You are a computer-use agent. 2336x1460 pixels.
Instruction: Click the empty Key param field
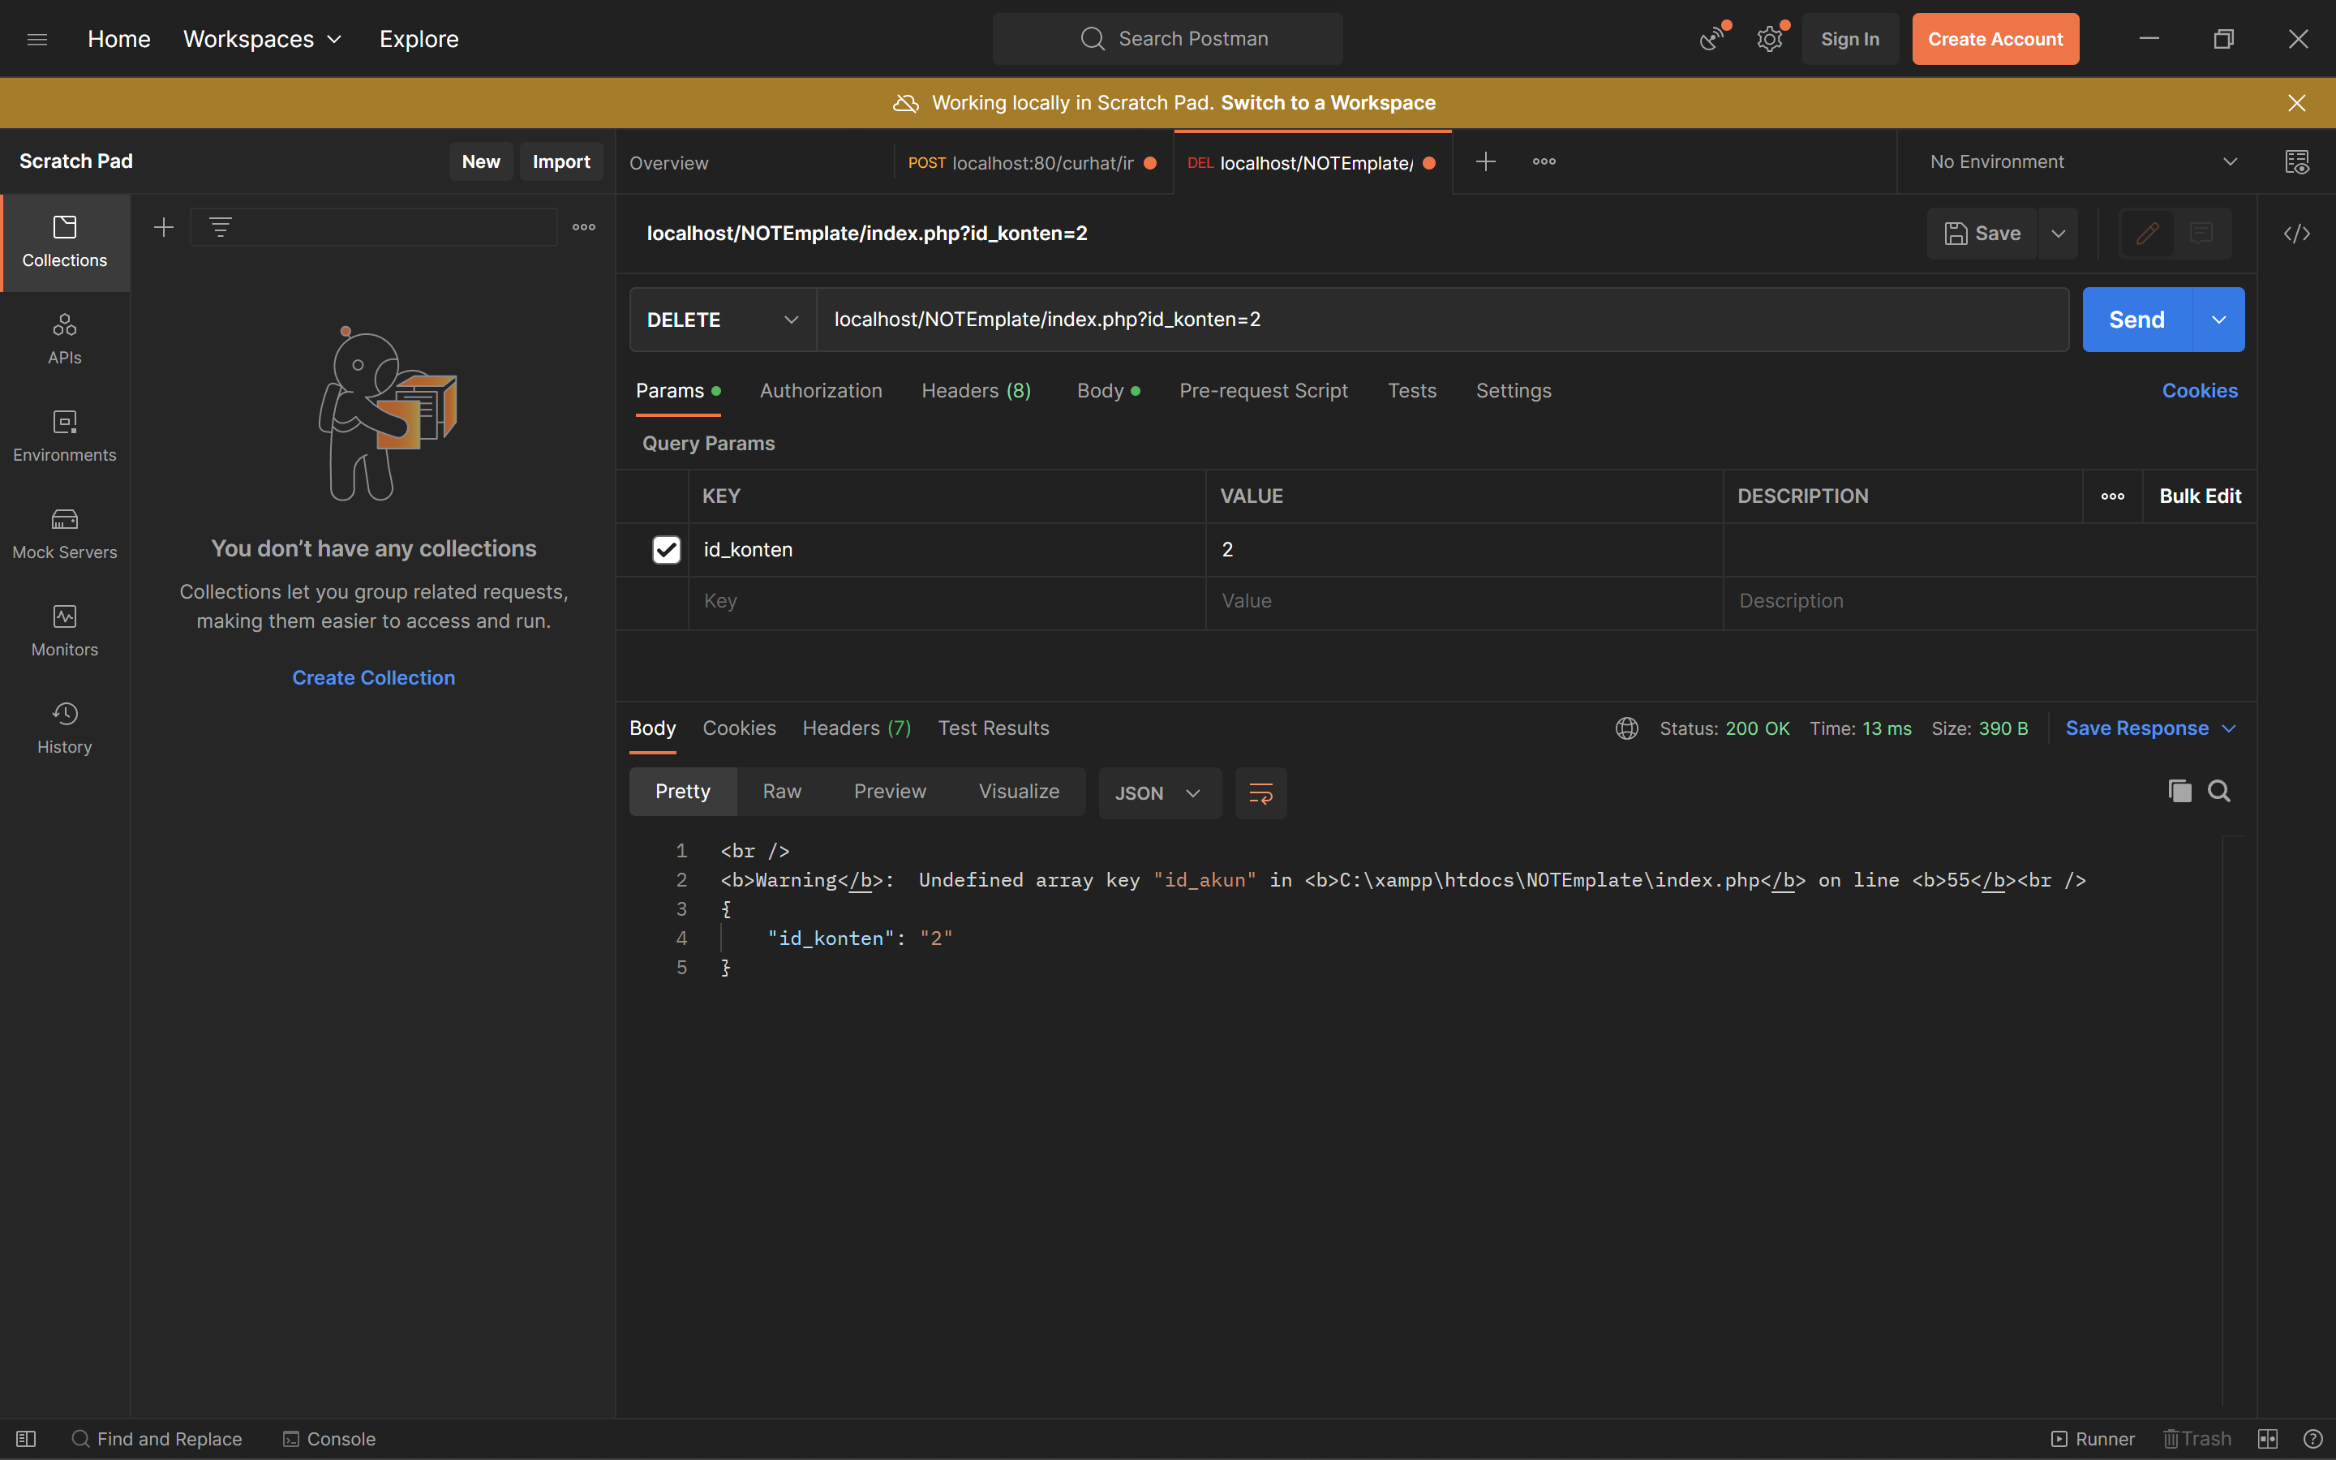pyautogui.click(x=946, y=600)
